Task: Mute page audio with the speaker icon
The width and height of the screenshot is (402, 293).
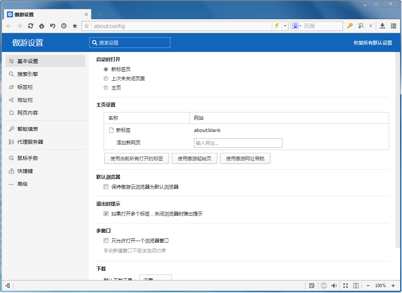Action: [334, 285]
